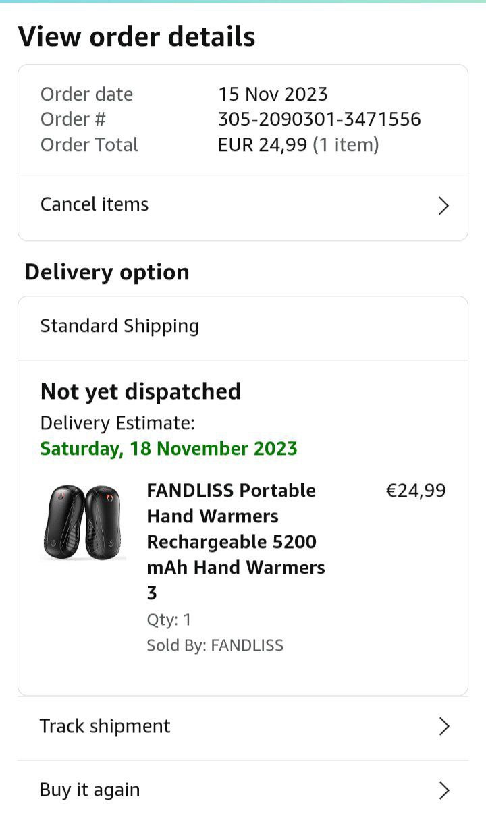Image resolution: width=486 pixels, height=822 pixels.
Task: Open the Track shipment entry
Action: point(105,726)
